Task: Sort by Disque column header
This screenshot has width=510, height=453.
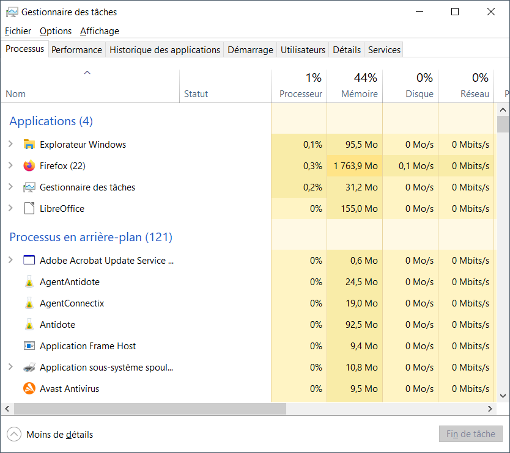Action: 410,86
